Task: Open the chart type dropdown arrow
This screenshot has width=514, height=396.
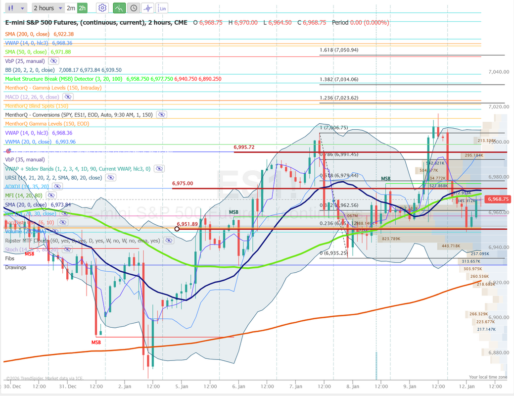Action: tap(23, 8)
